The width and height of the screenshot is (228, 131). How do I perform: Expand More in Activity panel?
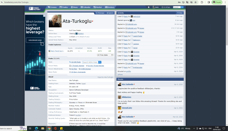120,75
